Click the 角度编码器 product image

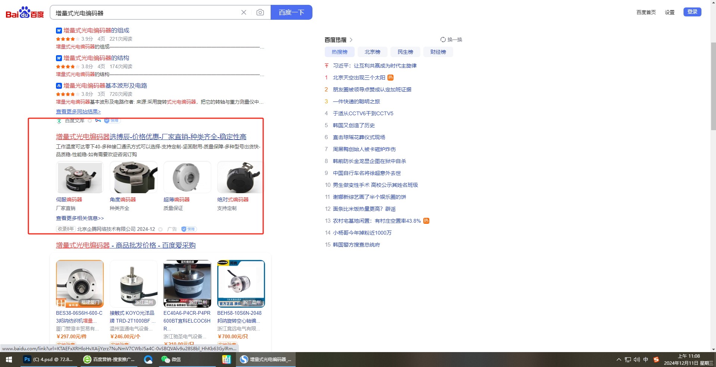134,177
